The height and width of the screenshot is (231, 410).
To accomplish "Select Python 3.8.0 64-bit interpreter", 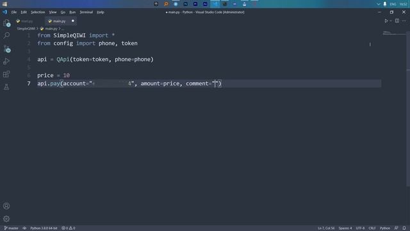I will (44, 228).
